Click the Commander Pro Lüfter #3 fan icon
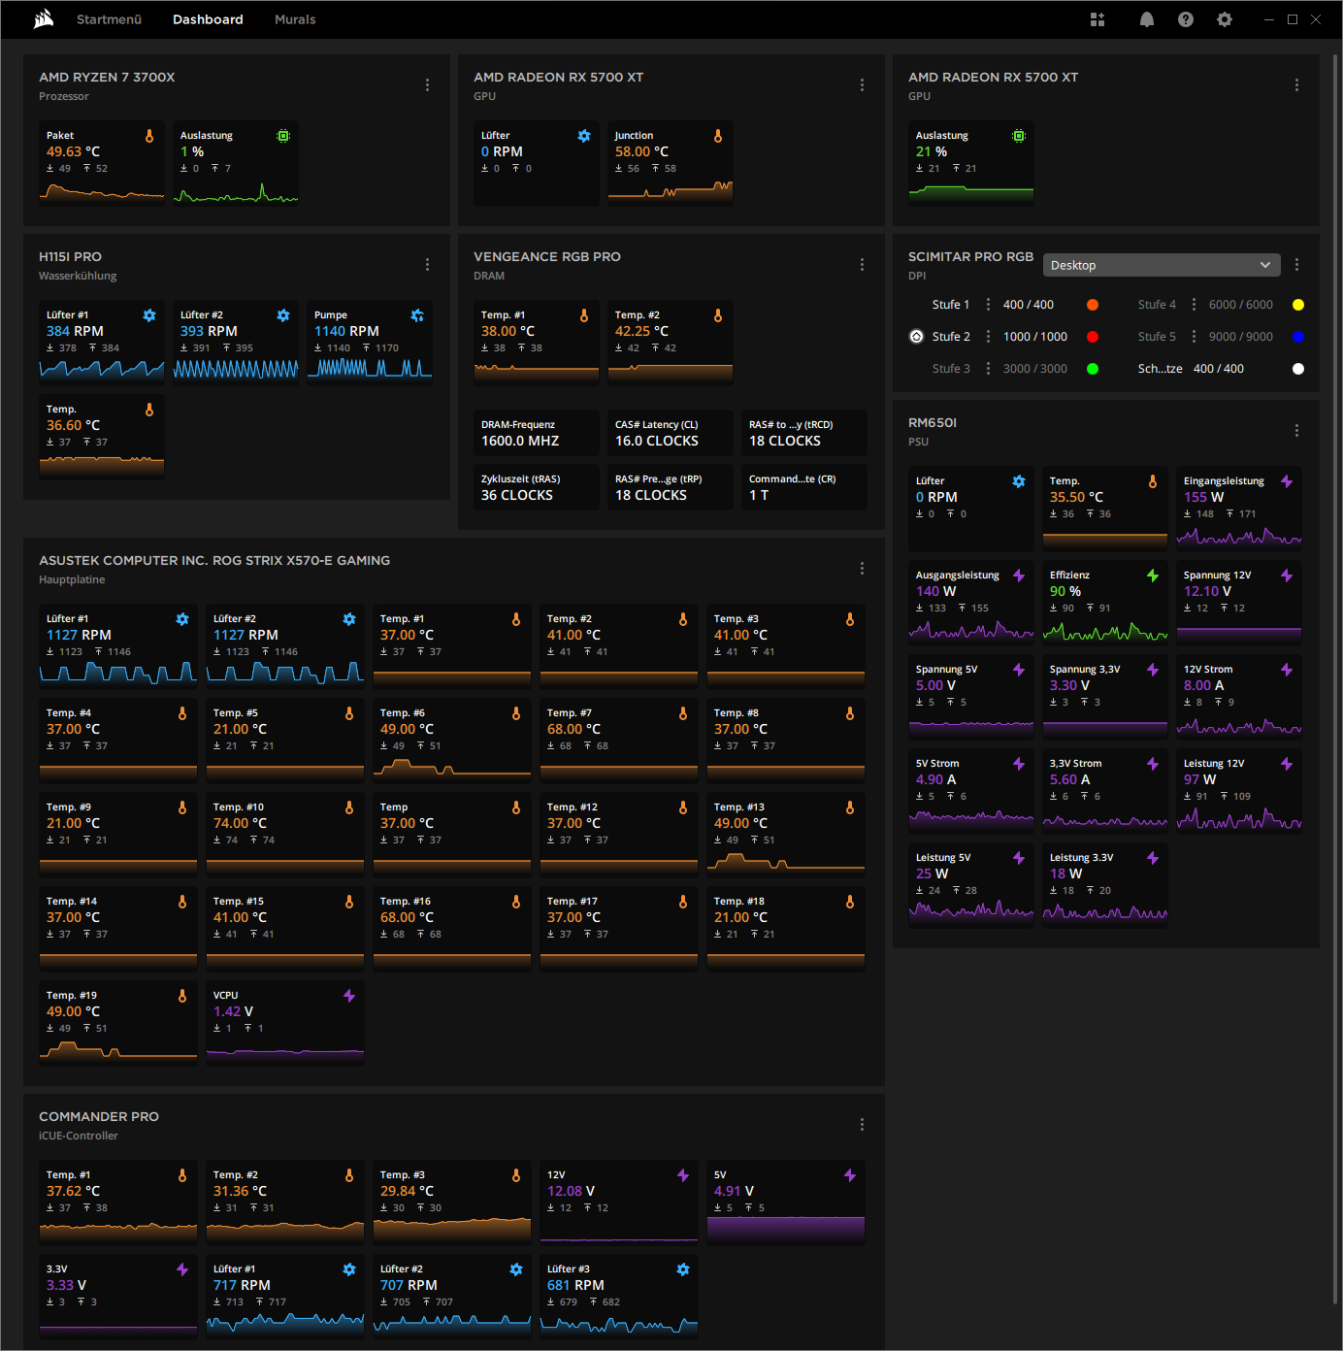 pyautogui.click(x=683, y=1270)
